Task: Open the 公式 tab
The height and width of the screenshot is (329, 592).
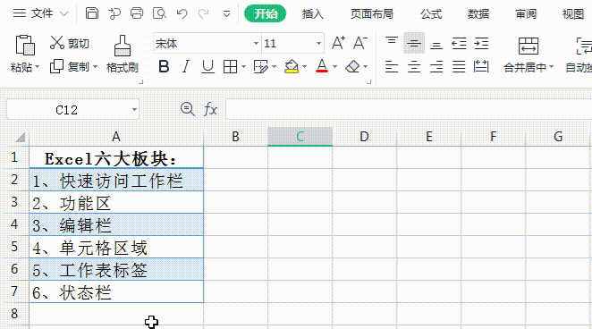Action: (x=431, y=14)
